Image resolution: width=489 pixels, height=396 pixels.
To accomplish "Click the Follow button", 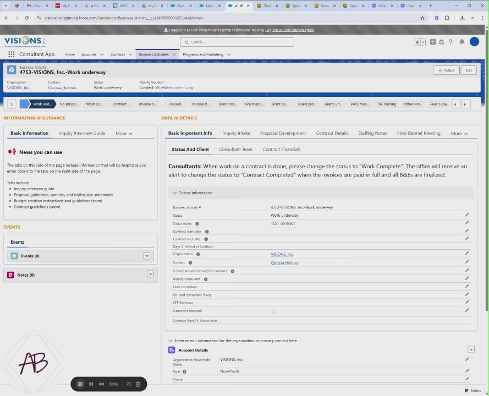I will (446, 70).
